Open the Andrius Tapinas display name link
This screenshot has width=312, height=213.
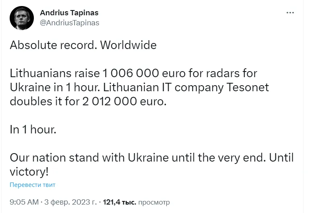(x=69, y=13)
